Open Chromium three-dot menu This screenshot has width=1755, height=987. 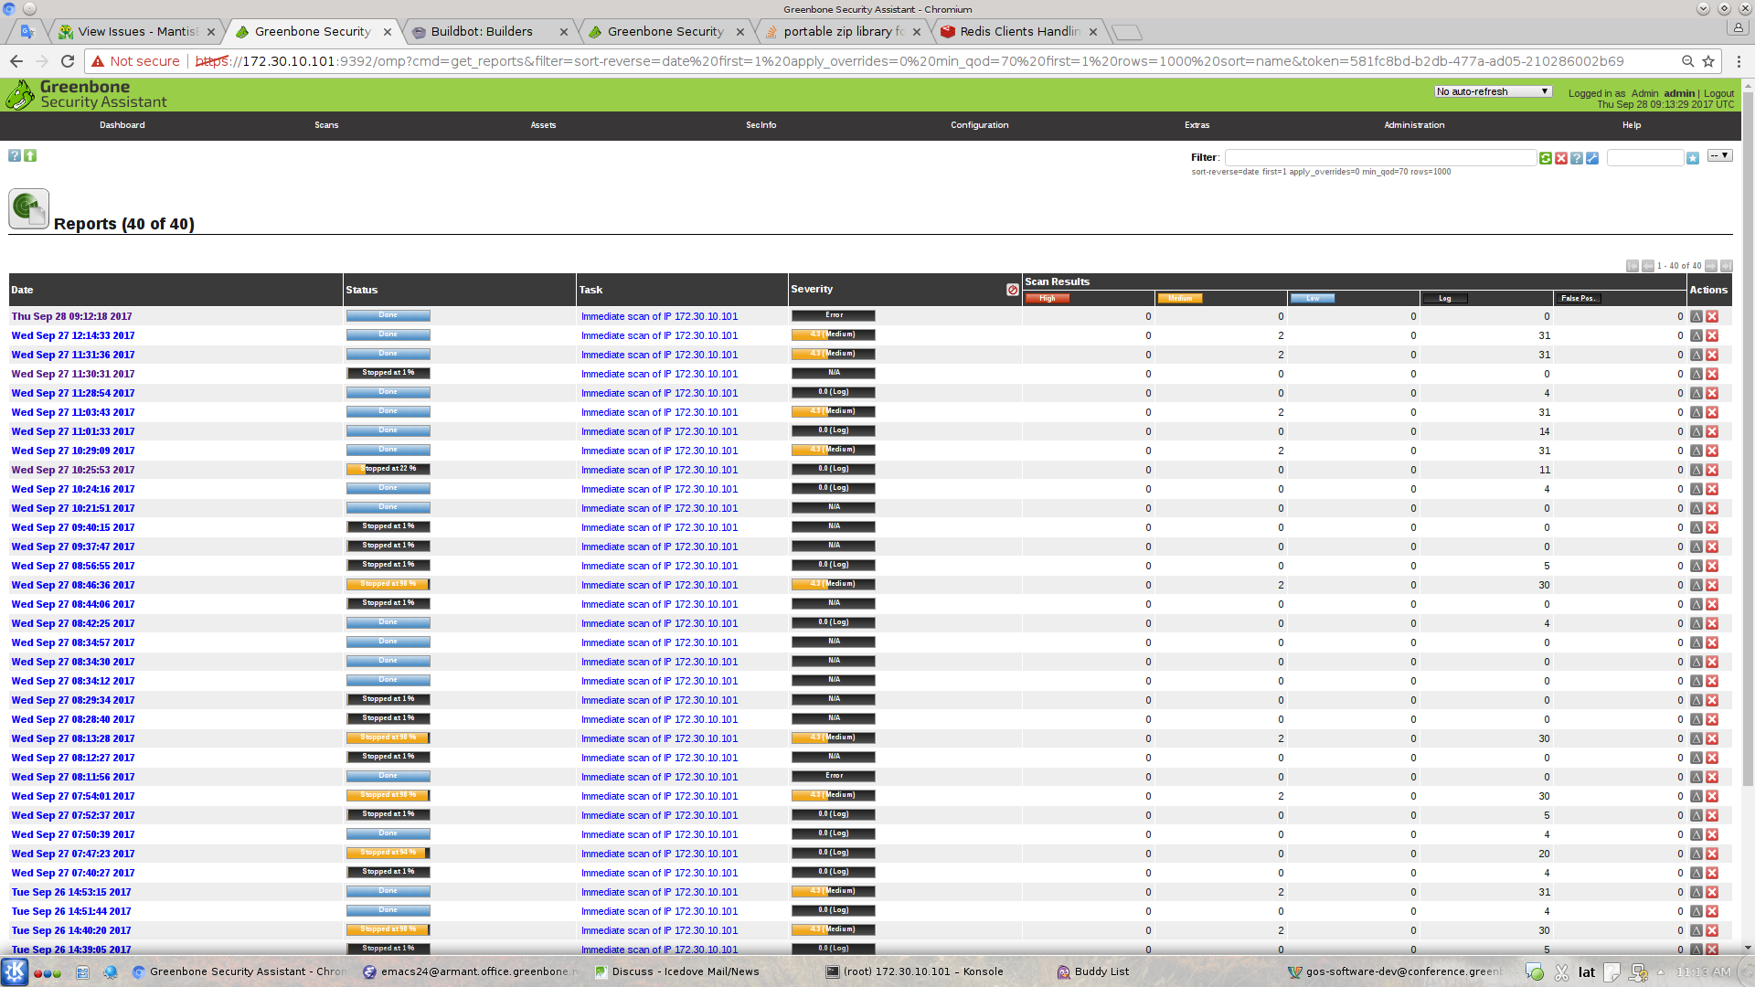1739,61
